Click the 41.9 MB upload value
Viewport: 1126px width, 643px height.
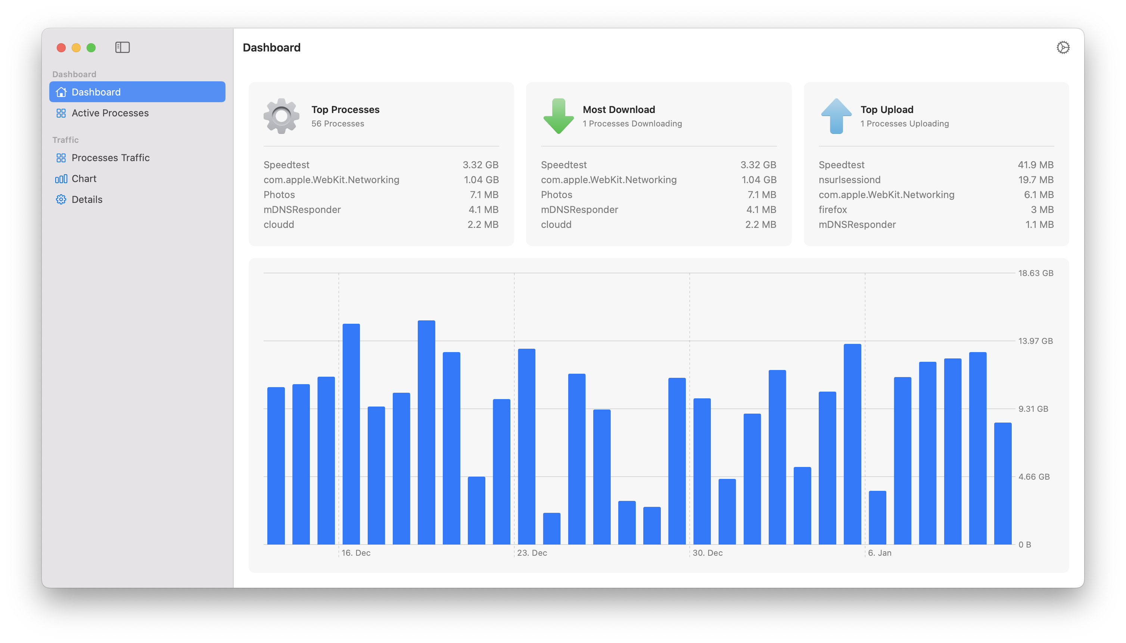[1035, 165]
